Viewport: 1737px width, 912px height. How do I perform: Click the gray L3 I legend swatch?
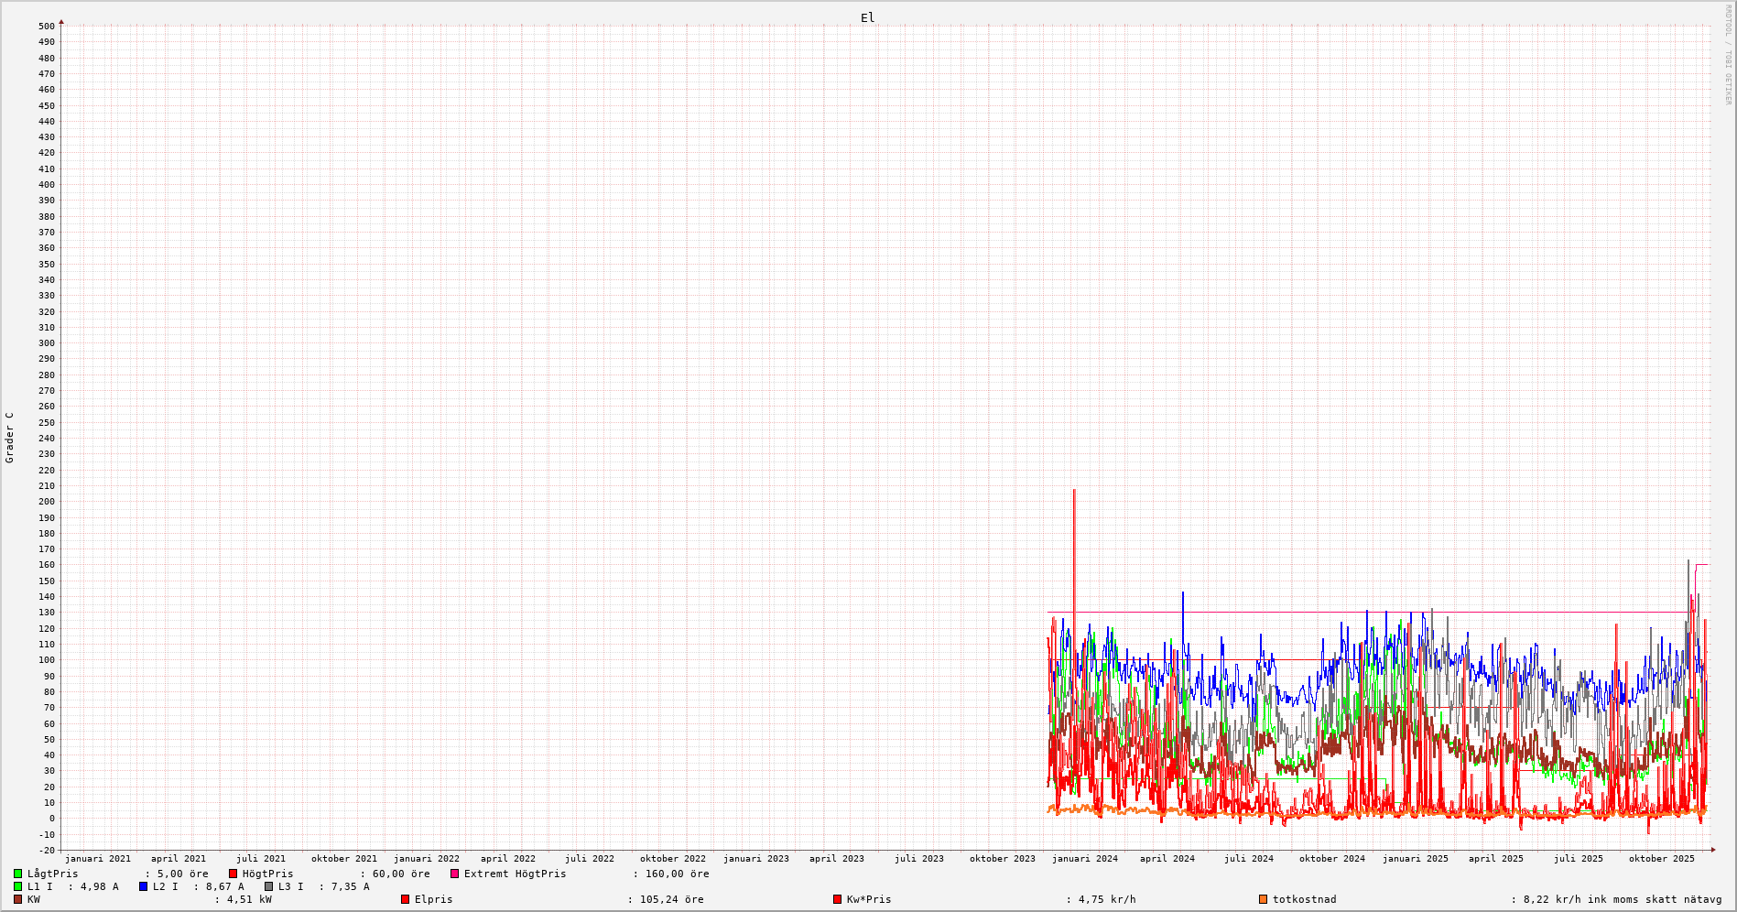[x=268, y=886]
